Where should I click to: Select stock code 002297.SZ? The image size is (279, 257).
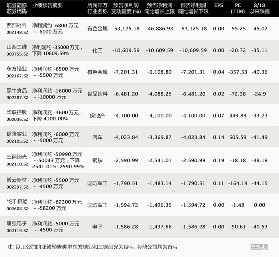pyautogui.click(x=17, y=187)
